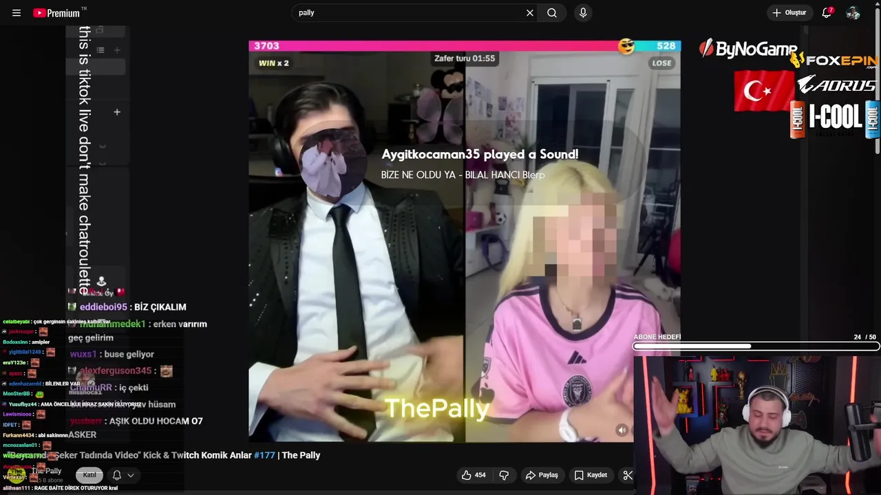Click the video player to pause
The height and width of the screenshot is (495, 881).
(x=465, y=241)
